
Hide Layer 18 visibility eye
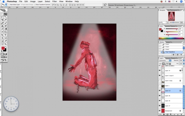tap(160, 96)
